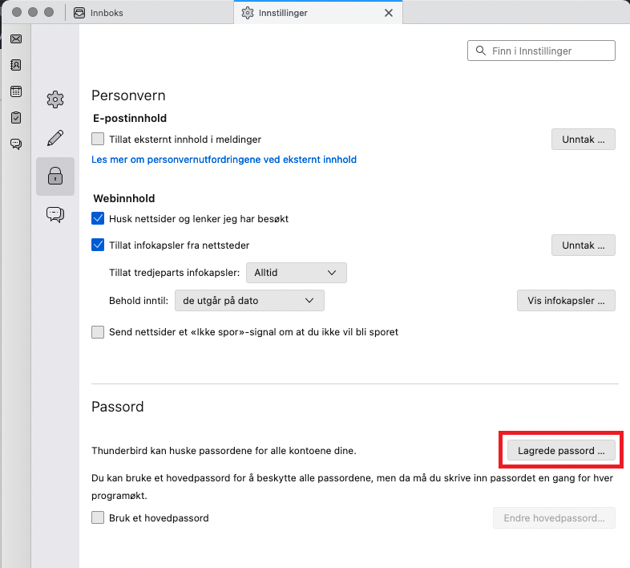Open the personvernutfordringene ved eksternt innhold link
630x568 pixels.
(224, 160)
